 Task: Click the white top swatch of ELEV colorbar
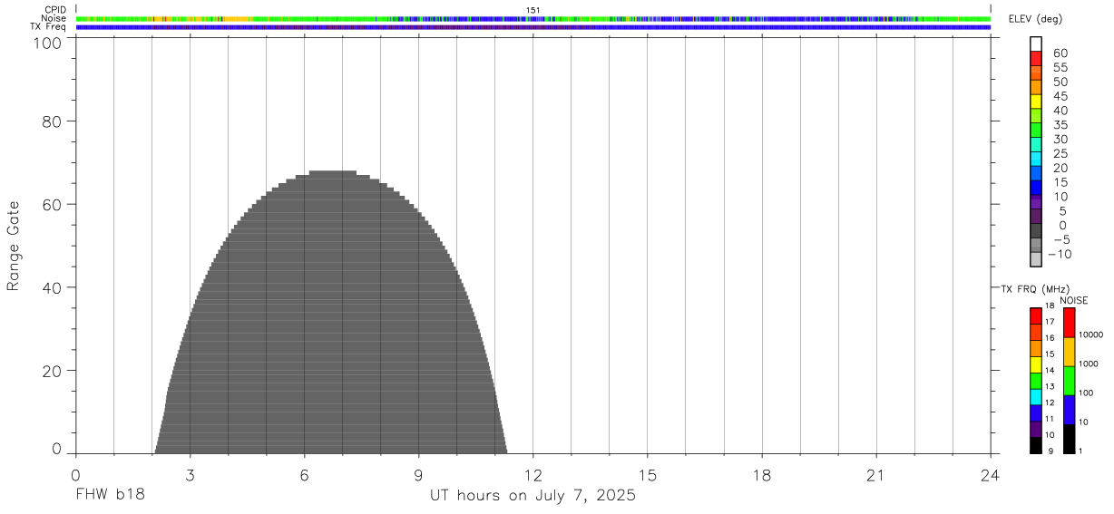click(x=1036, y=44)
